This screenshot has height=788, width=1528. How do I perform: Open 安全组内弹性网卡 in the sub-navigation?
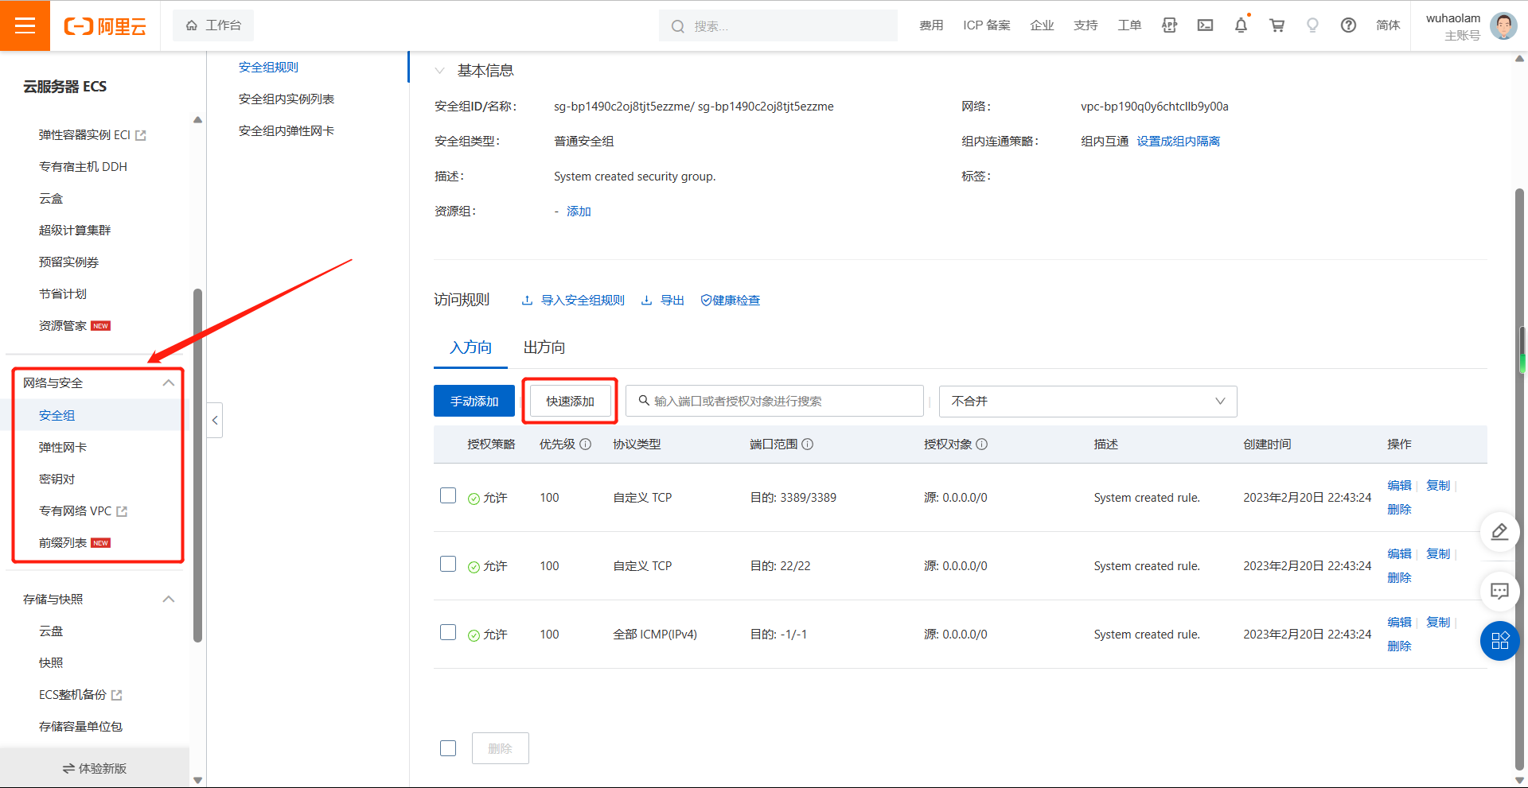(286, 131)
